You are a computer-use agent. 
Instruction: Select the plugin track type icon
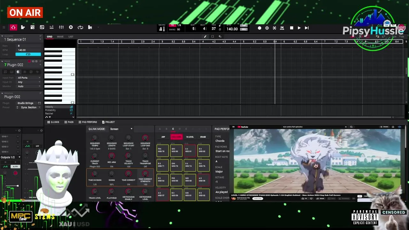pyautogui.click(x=18, y=72)
